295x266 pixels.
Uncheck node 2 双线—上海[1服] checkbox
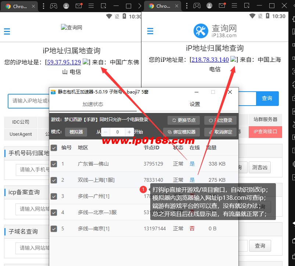click(x=54, y=180)
